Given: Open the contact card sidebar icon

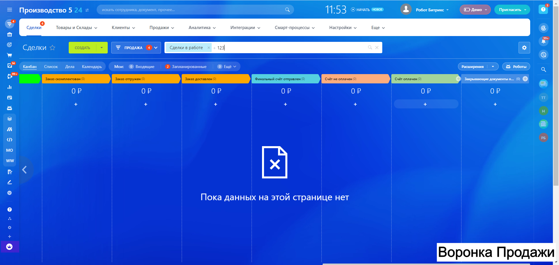Looking at the screenshot, I should click(x=10, y=98).
